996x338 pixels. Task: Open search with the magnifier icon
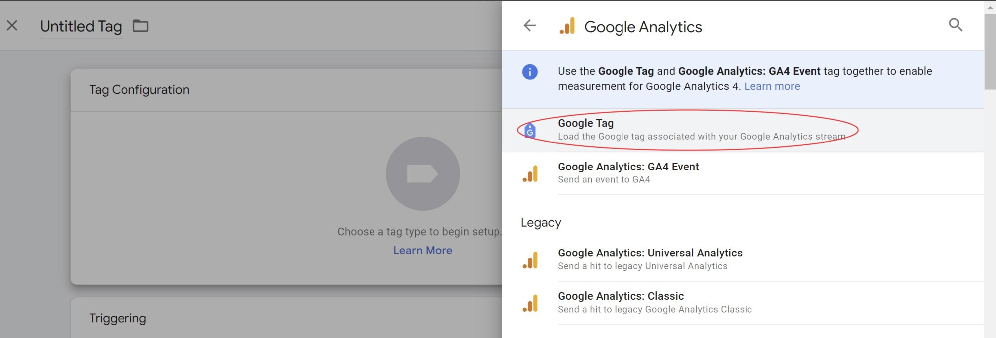pyautogui.click(x=955, y=25)
